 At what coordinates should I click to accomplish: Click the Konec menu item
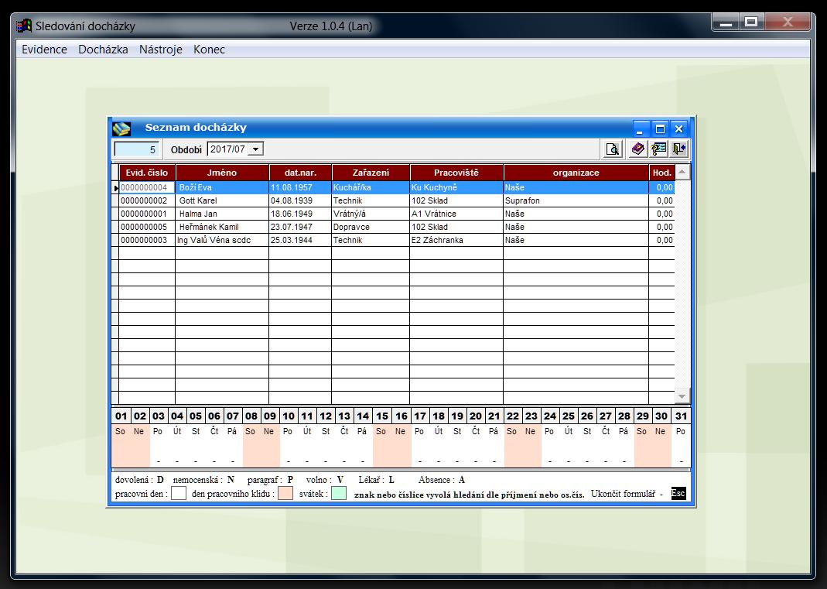pyautogui.click(x=209, y=50)
